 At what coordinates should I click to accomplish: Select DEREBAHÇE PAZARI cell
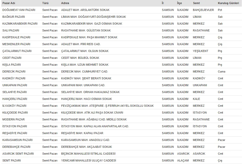[16, 147]
